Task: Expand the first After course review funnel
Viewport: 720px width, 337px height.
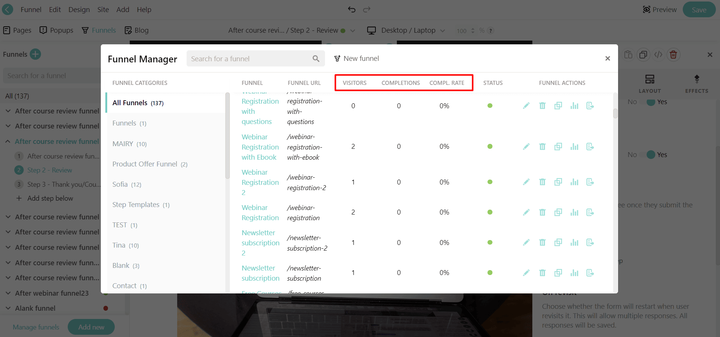Action: point(8,111)
